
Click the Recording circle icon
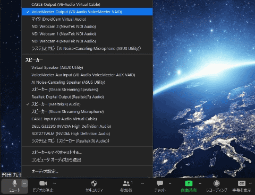[217, 183]
